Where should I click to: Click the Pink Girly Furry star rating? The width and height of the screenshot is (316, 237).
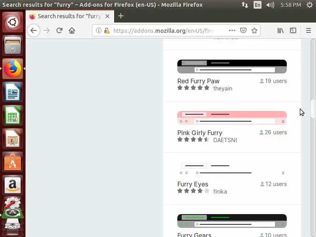pos(193,139)
